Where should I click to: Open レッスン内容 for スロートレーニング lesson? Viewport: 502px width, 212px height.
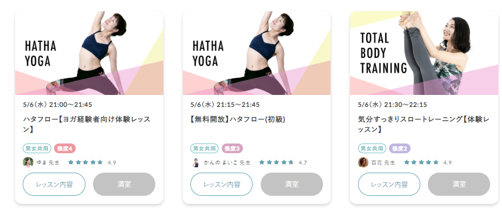point(389,184)
